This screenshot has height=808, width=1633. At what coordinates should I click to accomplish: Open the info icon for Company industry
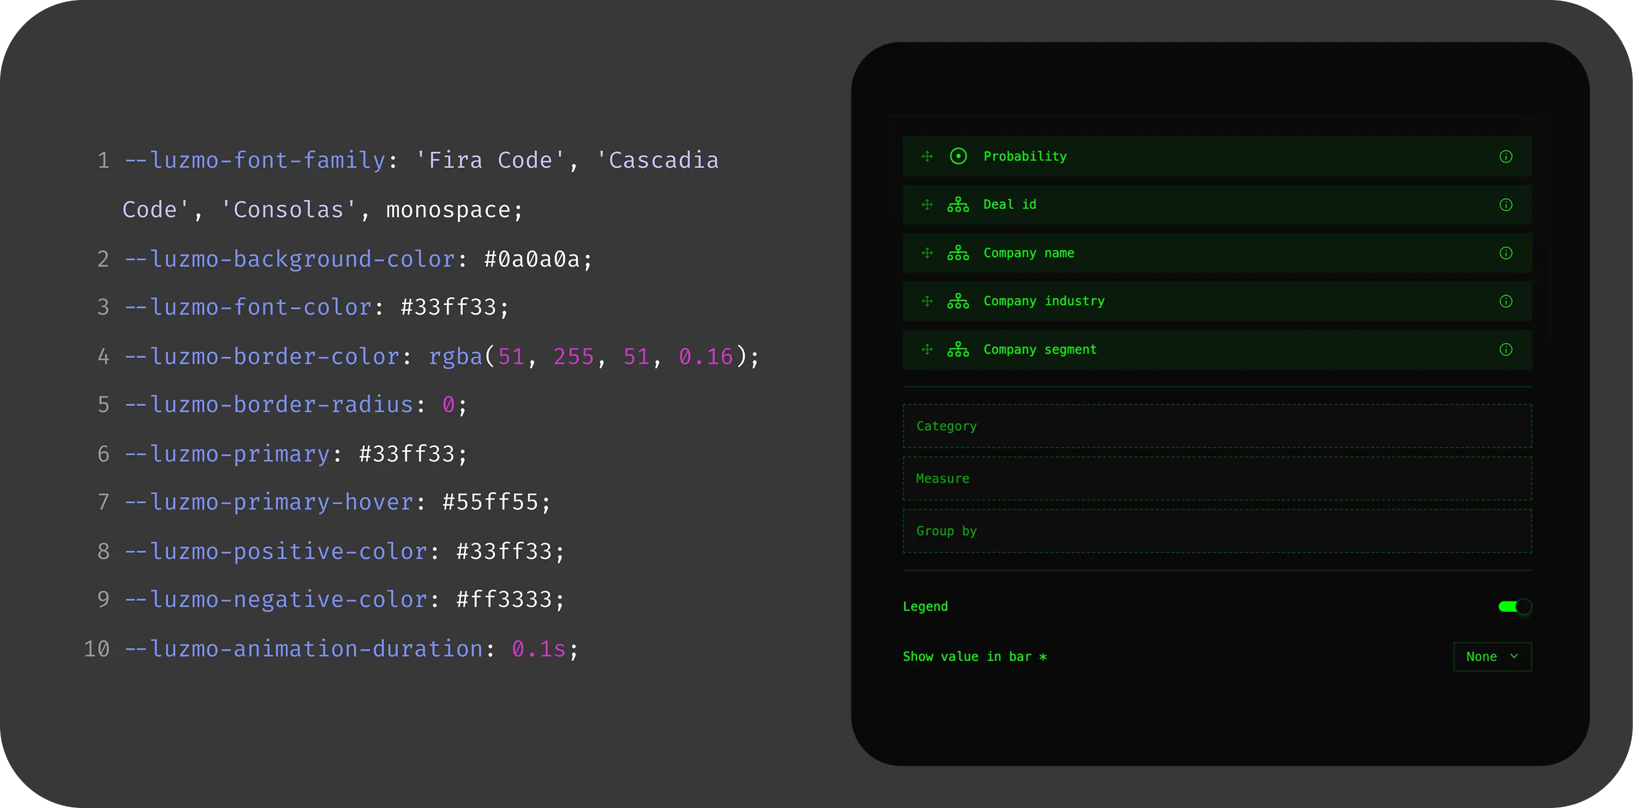point(1505,301)
